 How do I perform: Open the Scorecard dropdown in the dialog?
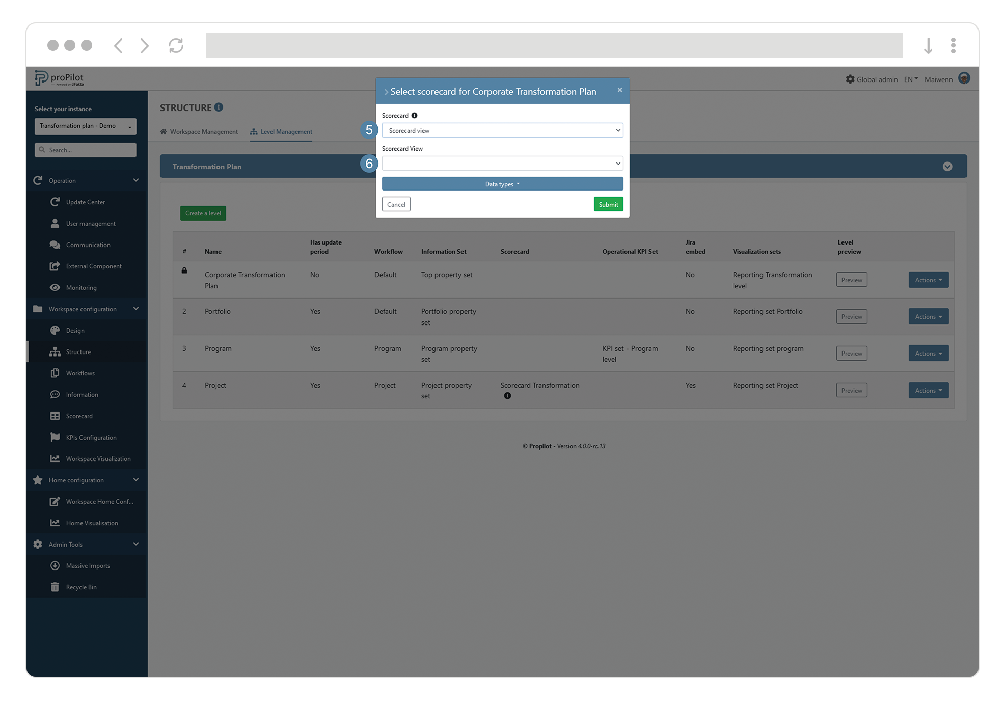click(x=502, y=130)
